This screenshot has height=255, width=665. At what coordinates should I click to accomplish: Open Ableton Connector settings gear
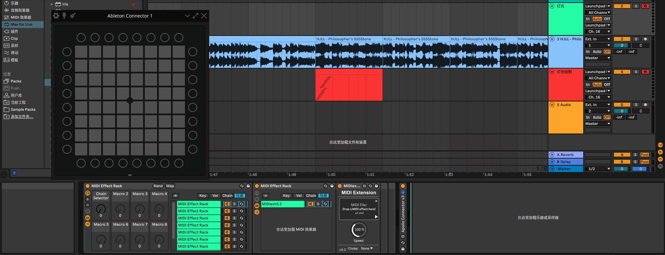[x=56, y=16]
